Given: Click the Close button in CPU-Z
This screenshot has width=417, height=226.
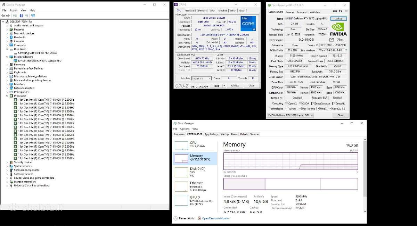Looking at the screenshot, I should 251,85.
